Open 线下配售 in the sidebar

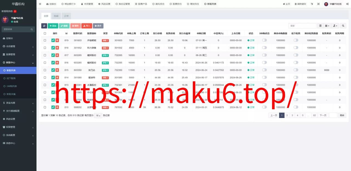18,78
